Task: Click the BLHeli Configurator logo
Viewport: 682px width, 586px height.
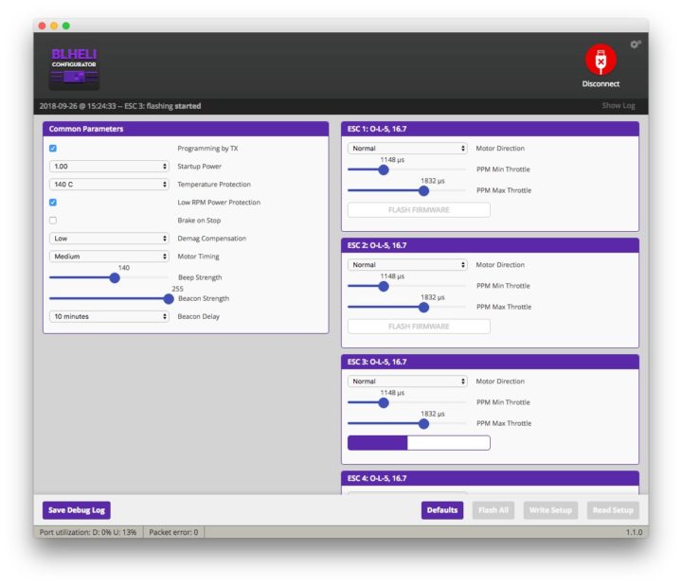Action: 74,68
